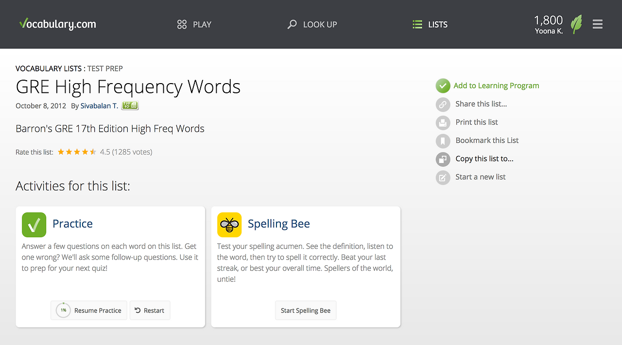Click the Play four-circles icon
The width and height of the screenshot is (622, 345).
click(182, 24)
